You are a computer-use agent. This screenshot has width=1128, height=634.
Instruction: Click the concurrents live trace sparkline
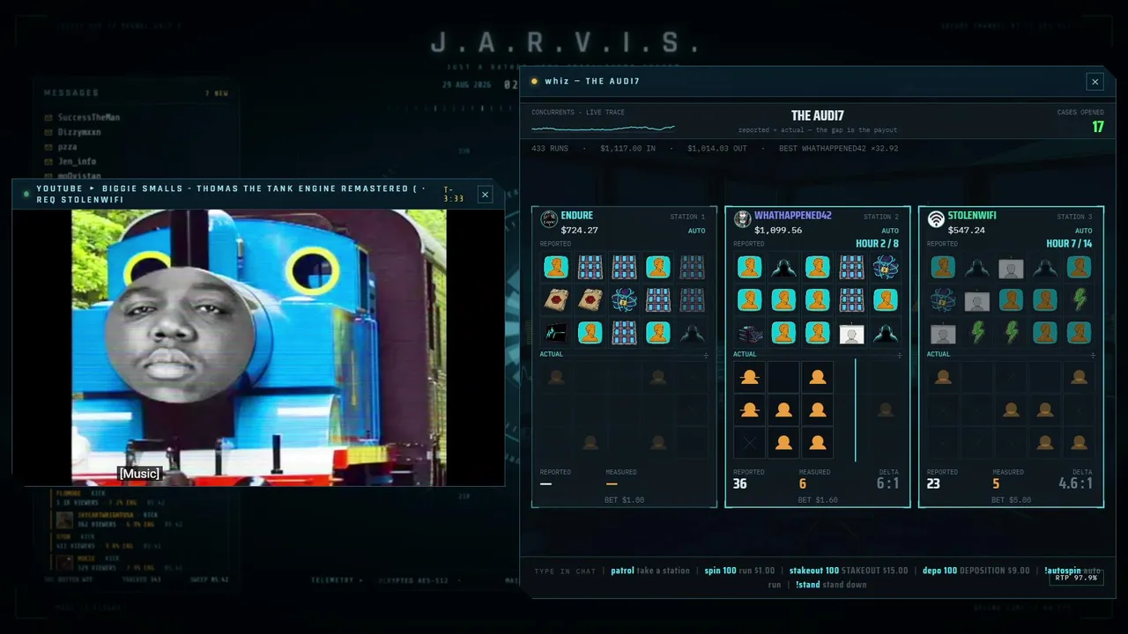click(x=603, y=128)
